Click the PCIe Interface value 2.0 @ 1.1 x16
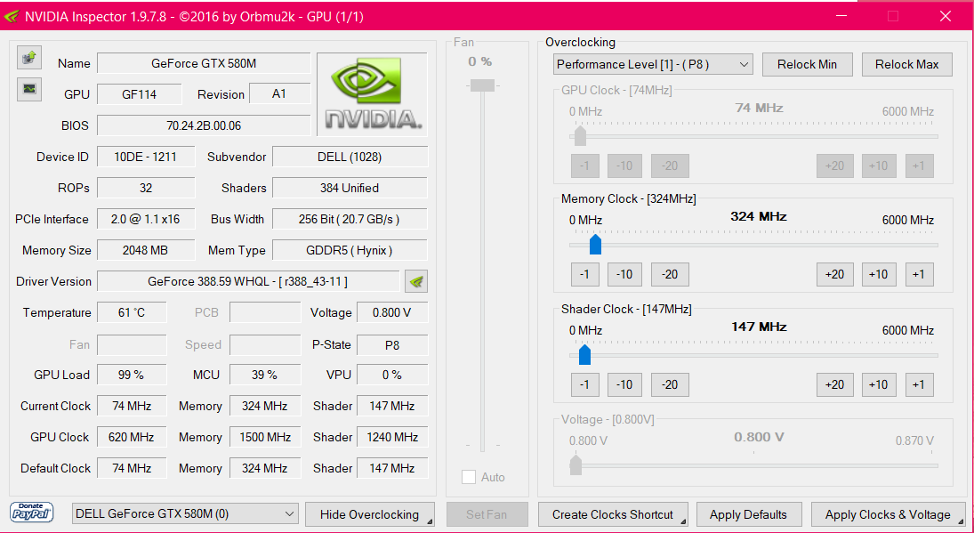Screen dimensions: 974x533 point(145,219)
